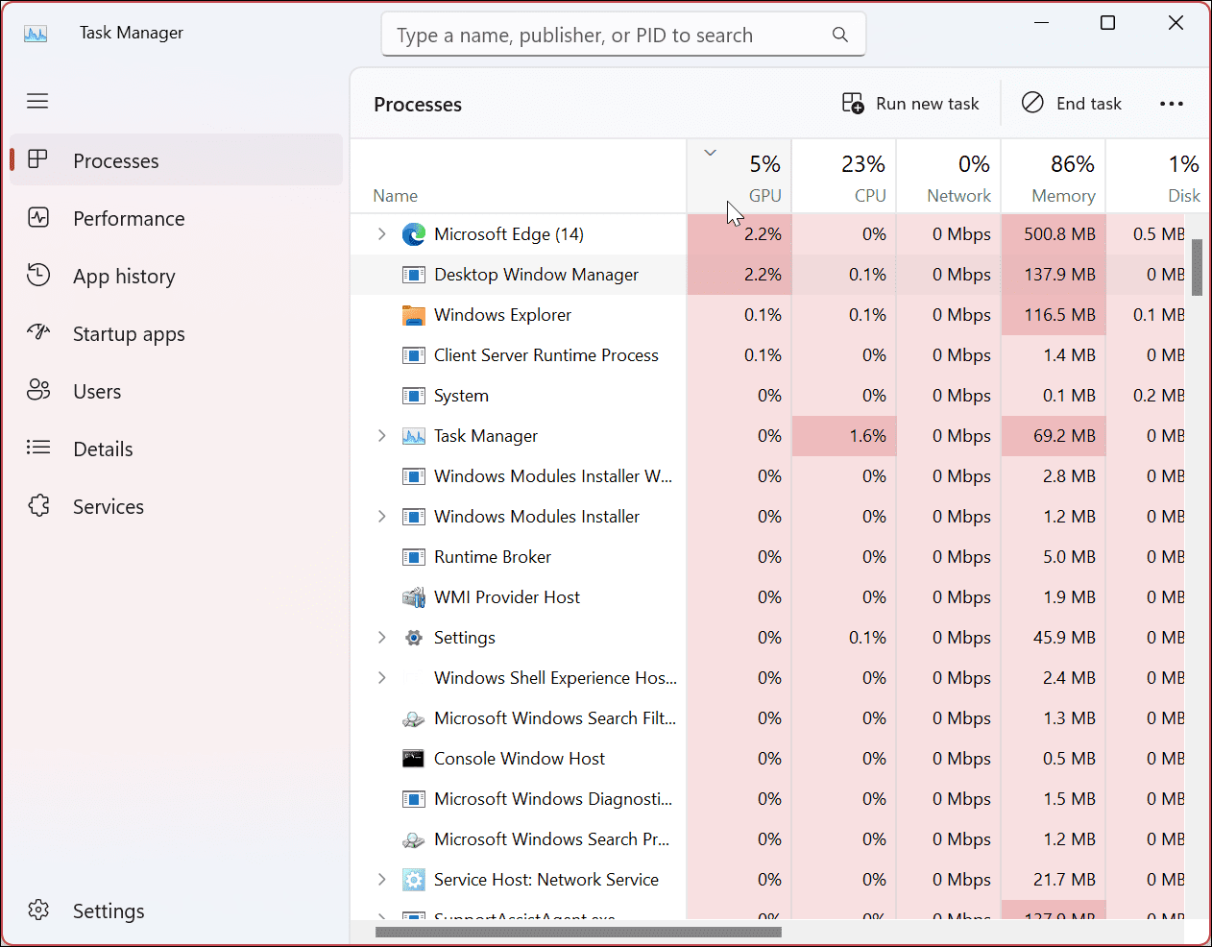This screenshot has width=1212, height=947.
Task: Click the Services puzzle-gear icon
Action: pos(38,505)
